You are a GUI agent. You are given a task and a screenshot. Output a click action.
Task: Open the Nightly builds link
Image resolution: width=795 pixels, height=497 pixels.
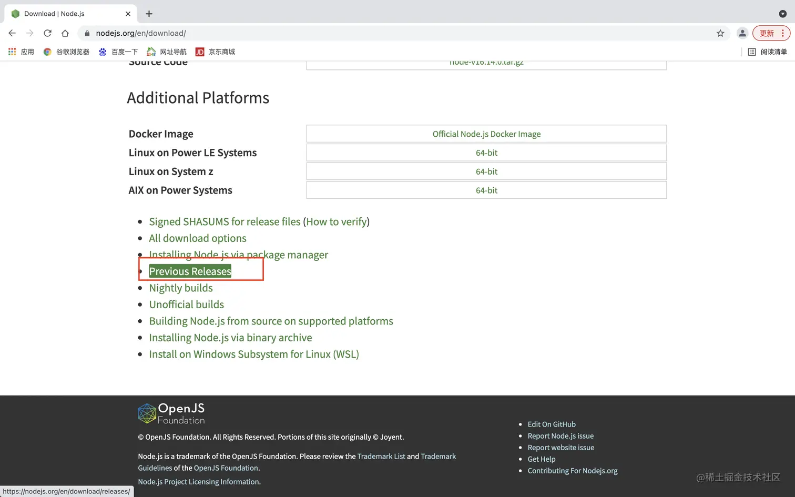pyautogui.click(x=181, y=288)
